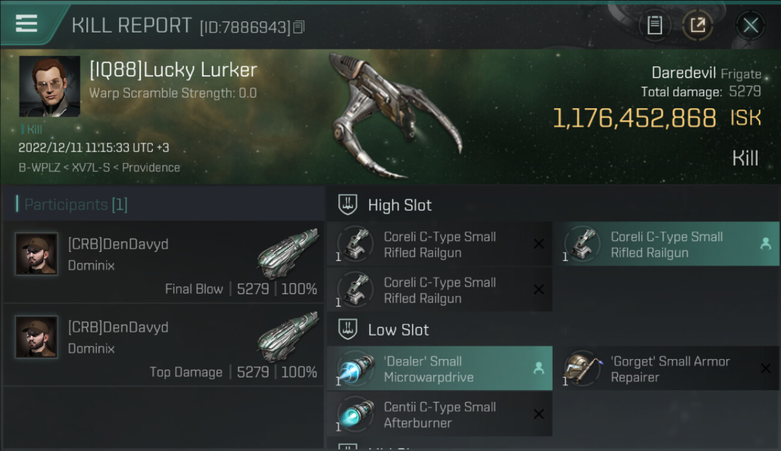Select Top Damage DenDavyd participant row

click(163, 345)
